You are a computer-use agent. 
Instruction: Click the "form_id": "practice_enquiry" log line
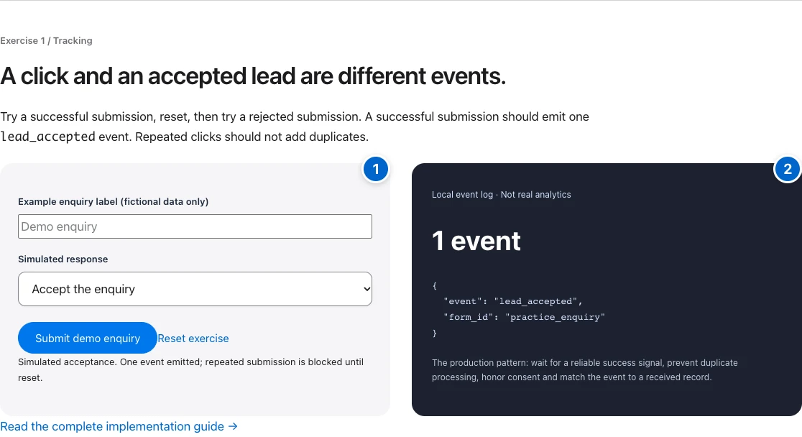tap(525, 317)
